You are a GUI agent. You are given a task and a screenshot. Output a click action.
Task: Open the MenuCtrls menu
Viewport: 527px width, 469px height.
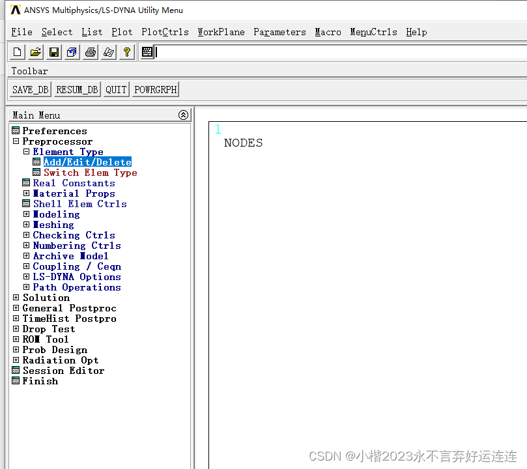click(x=373, y=32)
